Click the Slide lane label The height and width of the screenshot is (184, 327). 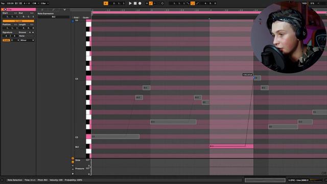78,160
